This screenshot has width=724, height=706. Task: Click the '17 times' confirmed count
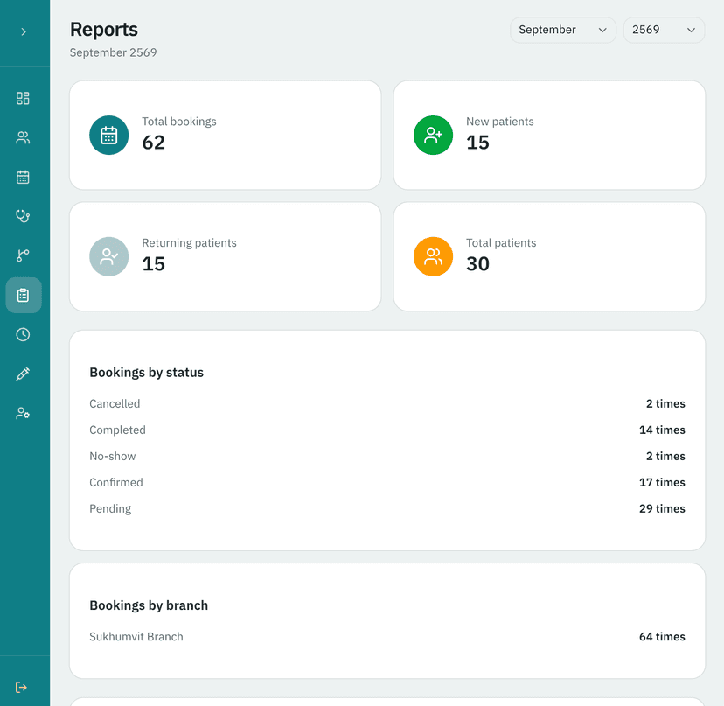click(662, 482)
